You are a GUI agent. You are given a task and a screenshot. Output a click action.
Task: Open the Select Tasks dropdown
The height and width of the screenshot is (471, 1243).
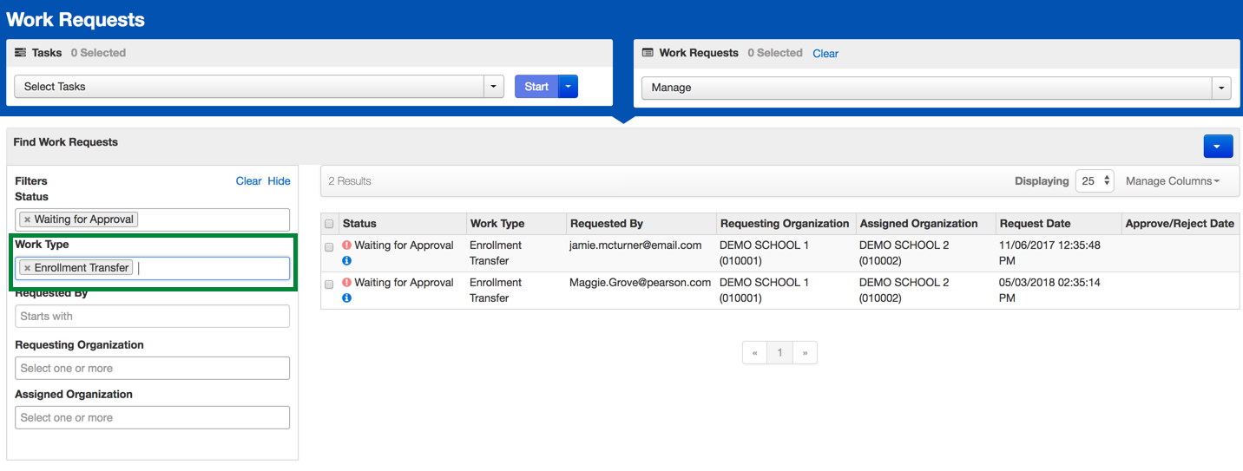point(494,87)
